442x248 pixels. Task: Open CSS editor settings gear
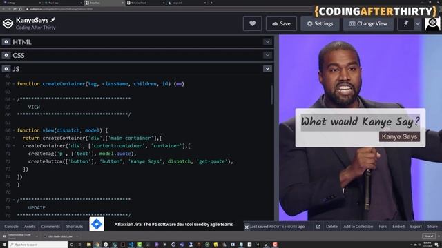tap(6, 55)
